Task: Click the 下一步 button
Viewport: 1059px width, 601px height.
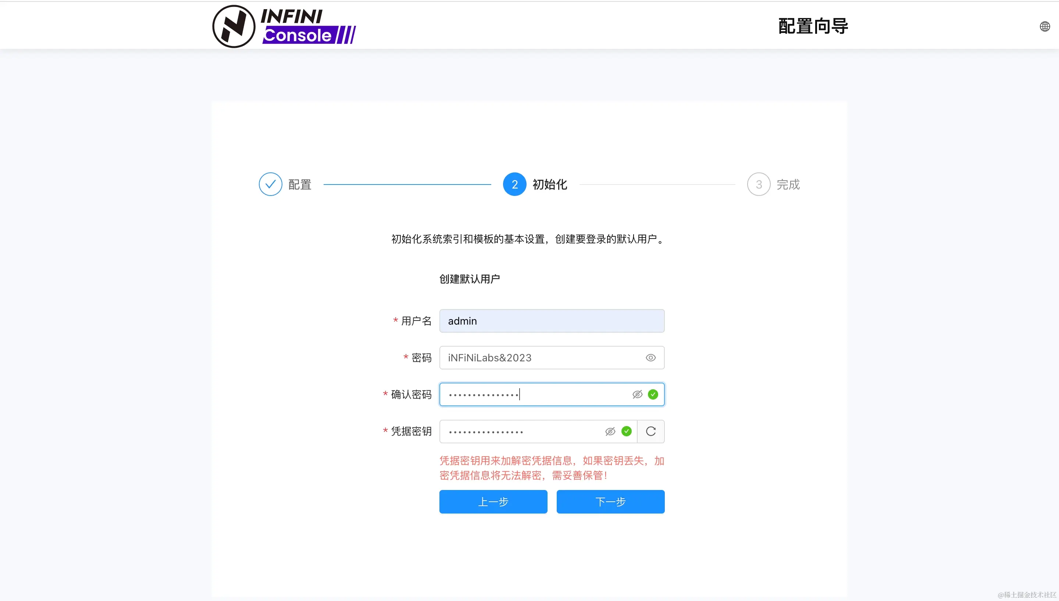Action: pyautogui.click(x=610, y=502)
